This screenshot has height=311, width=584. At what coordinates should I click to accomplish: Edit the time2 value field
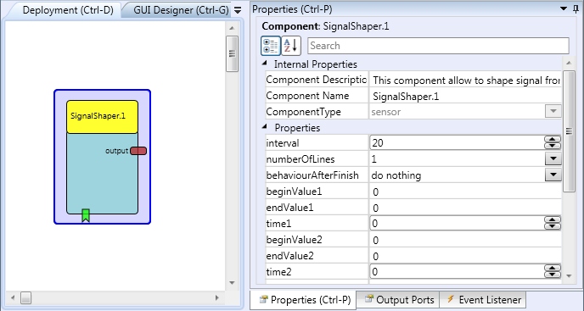tap(458, 271)
